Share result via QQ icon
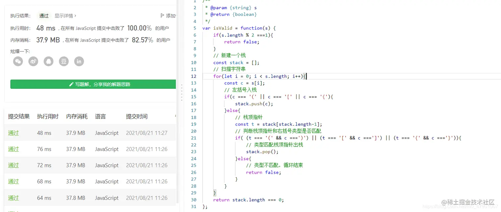Screen dimensions: 501x212 pos(48,61)
